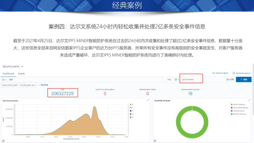Screen dimensions: 254x143
Task: Toggle level 7 series in legend
Action: [x=132, y=107]
